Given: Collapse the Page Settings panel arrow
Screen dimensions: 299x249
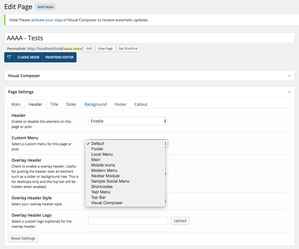Looking at the screenshot, I should tap(289, 92).
